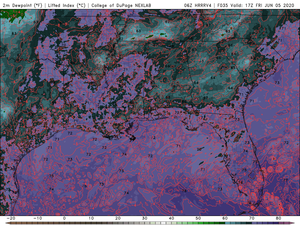Click the "2m Dewpoint (°F)" title text
This screenshot has width=300, height=225.
pyautogui.click(x=22, y=6)
